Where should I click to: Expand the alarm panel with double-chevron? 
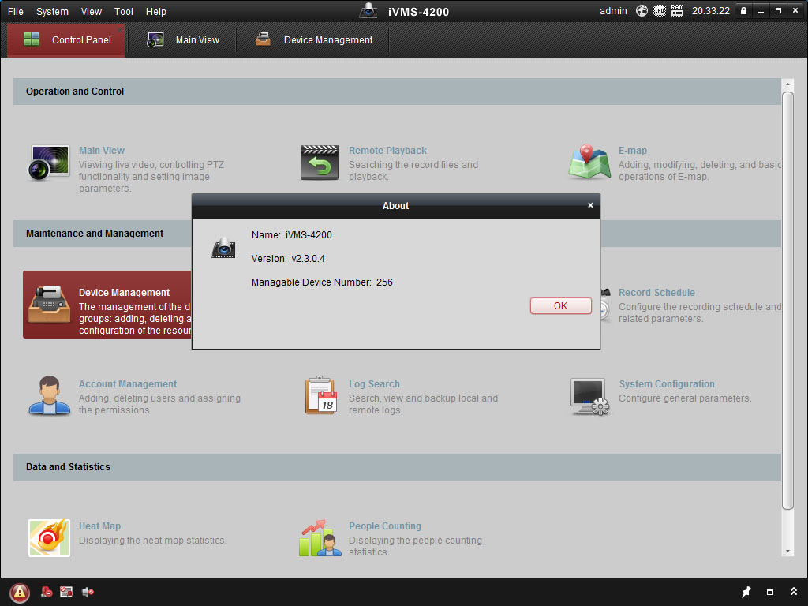pos(794,592)
